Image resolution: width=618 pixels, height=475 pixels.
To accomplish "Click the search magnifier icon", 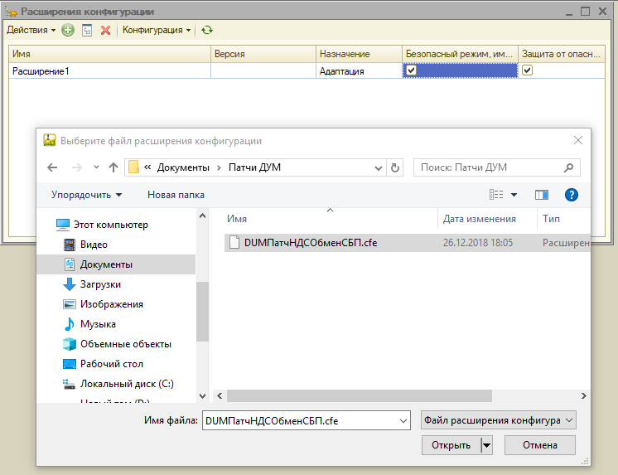I will tap(568, 167).
